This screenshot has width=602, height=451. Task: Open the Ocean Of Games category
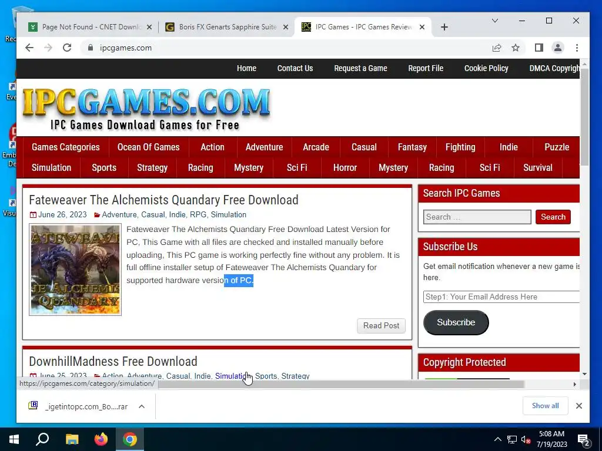point(148,147)
